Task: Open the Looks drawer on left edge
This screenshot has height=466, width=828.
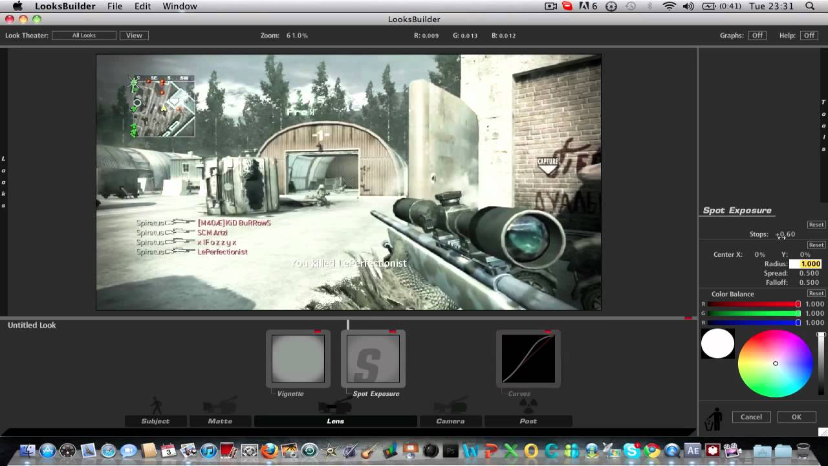Action: [x=3, y=182]
